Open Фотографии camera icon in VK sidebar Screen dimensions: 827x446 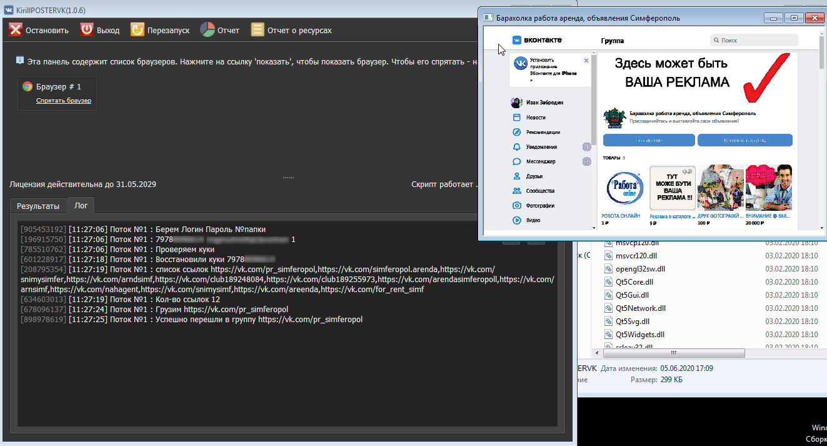(517, 206)
